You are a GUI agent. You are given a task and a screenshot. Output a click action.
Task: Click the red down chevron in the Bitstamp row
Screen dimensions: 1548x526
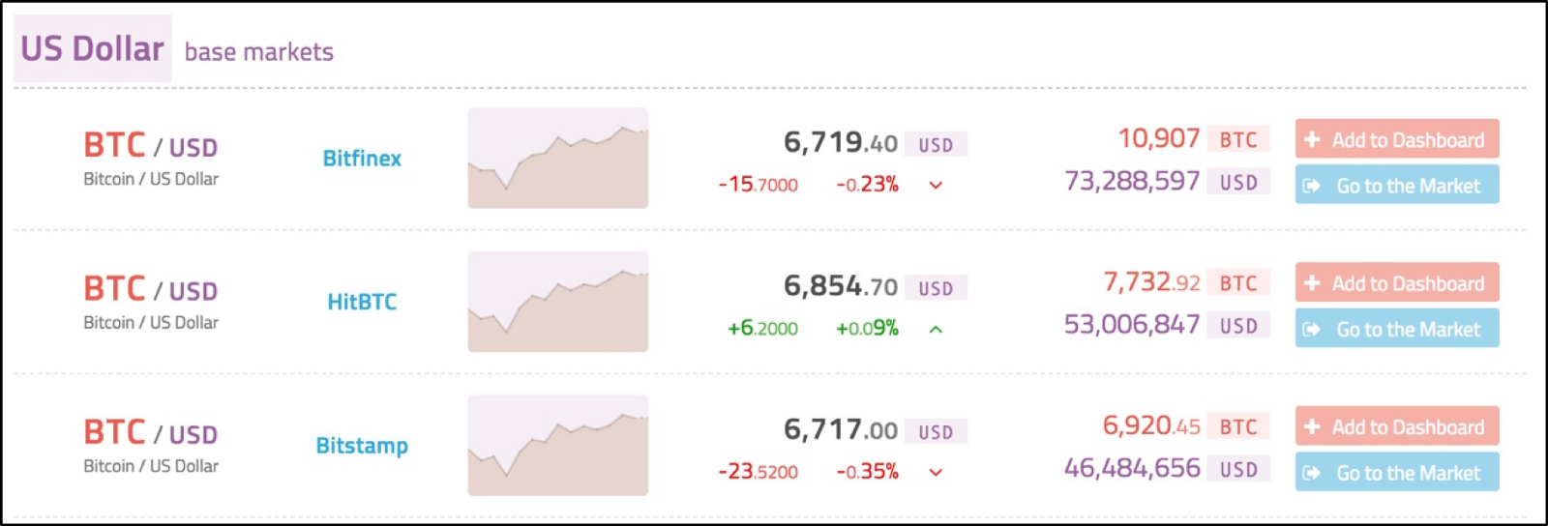tap(936, 472)
